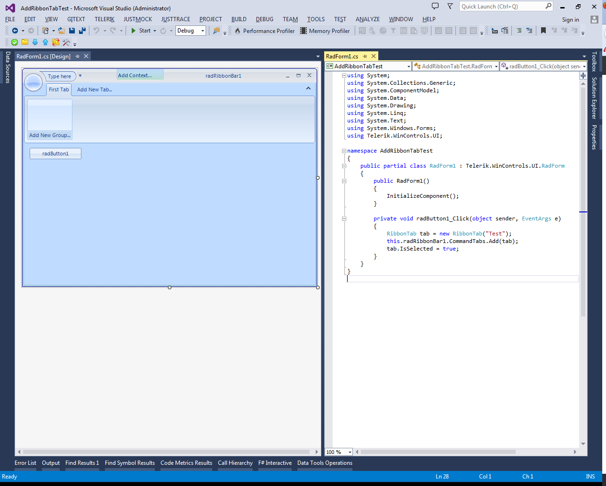Viewport: 606px width, 486px height.
Task: Click the blue Navigate Backward arrow icon
Action: [15, 31]
